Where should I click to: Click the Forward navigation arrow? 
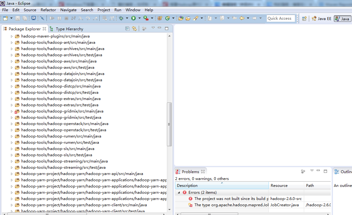coord(254,18)
